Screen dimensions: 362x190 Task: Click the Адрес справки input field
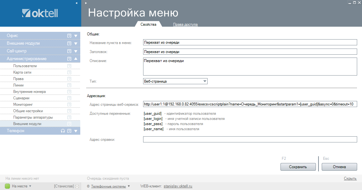pyautogui.click(x=250, y=139)
